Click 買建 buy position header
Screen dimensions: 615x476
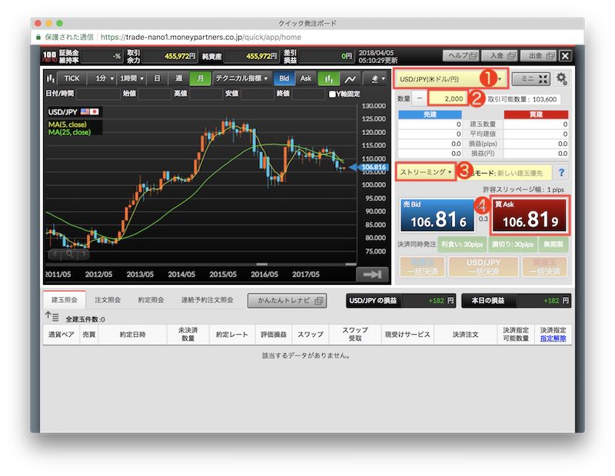[x=536, y=114]
